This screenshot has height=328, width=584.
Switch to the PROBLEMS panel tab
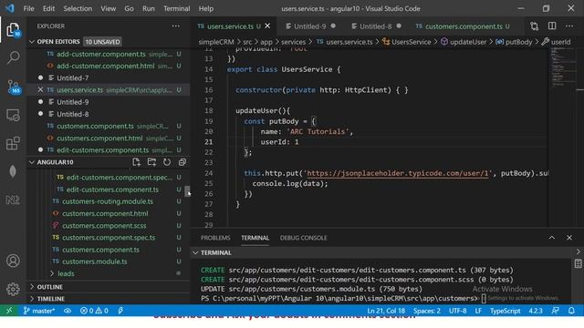tap(215, 238)
